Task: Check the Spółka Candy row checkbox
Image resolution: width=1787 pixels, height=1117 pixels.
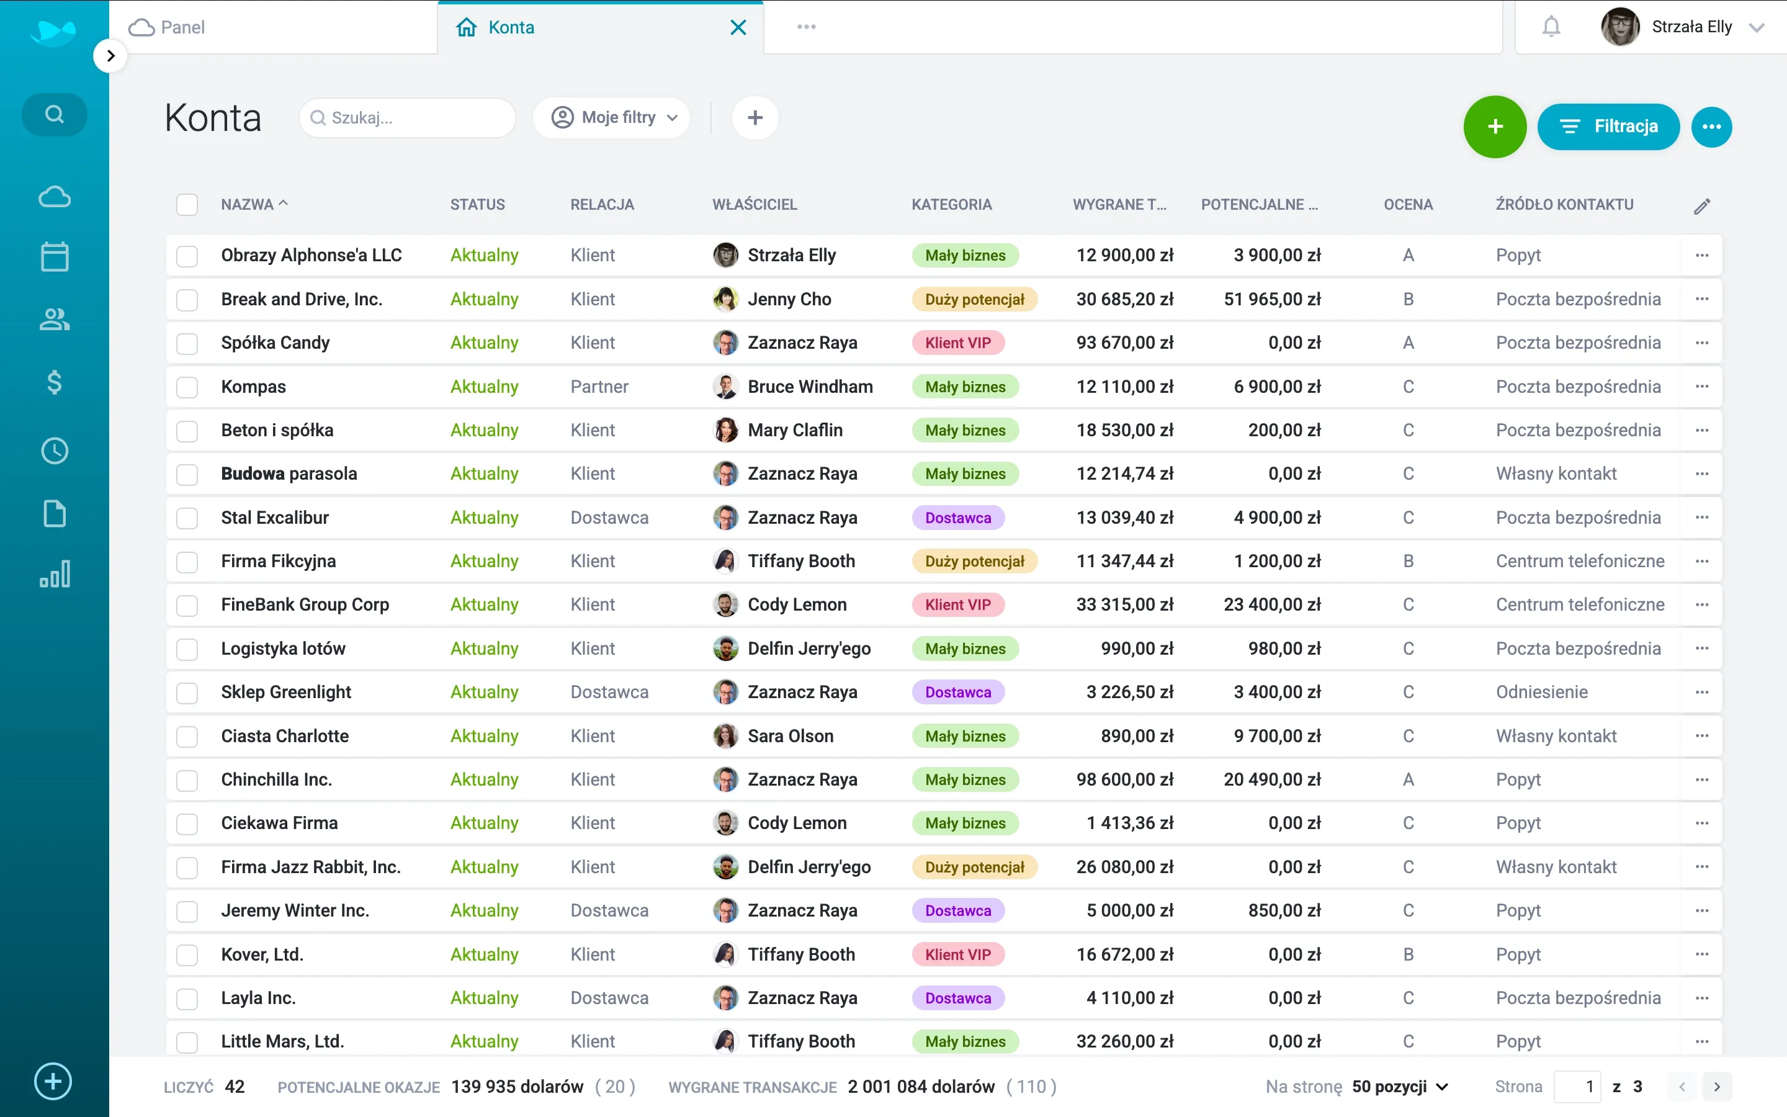Action: pos(187,344)
